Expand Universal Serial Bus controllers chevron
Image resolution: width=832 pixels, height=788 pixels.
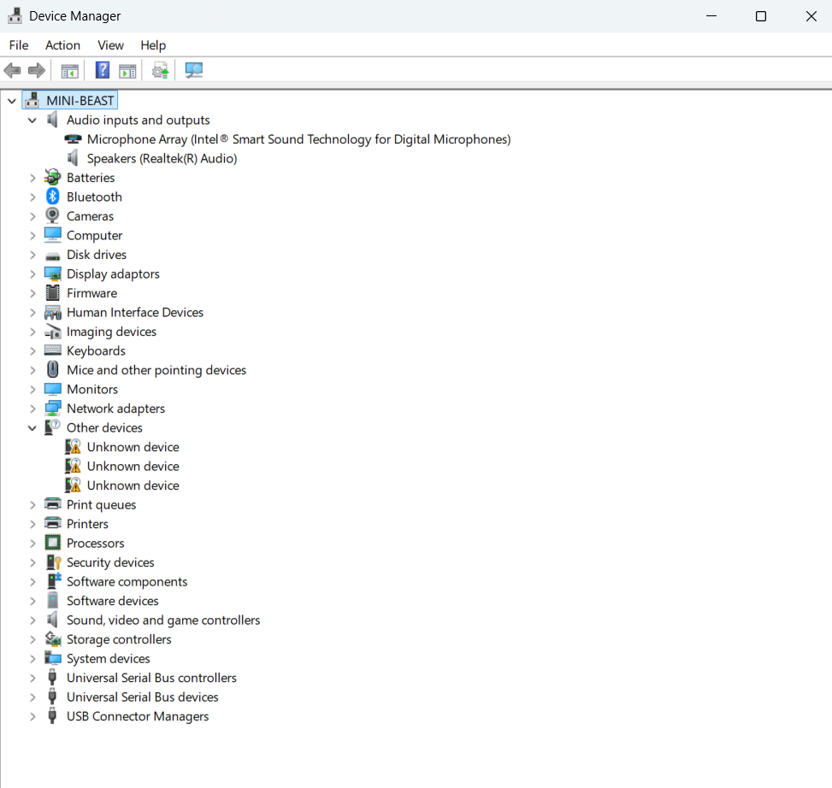[x=32, y=678]
